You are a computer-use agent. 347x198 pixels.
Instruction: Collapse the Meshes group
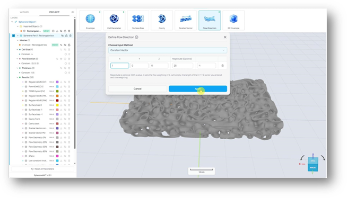coord(18,40)
